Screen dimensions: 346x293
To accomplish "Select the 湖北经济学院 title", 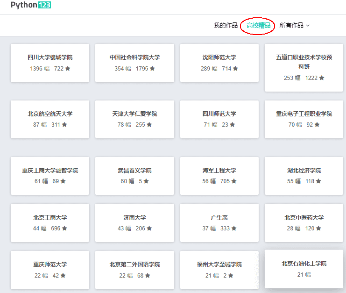I will (x=304, y=171).
